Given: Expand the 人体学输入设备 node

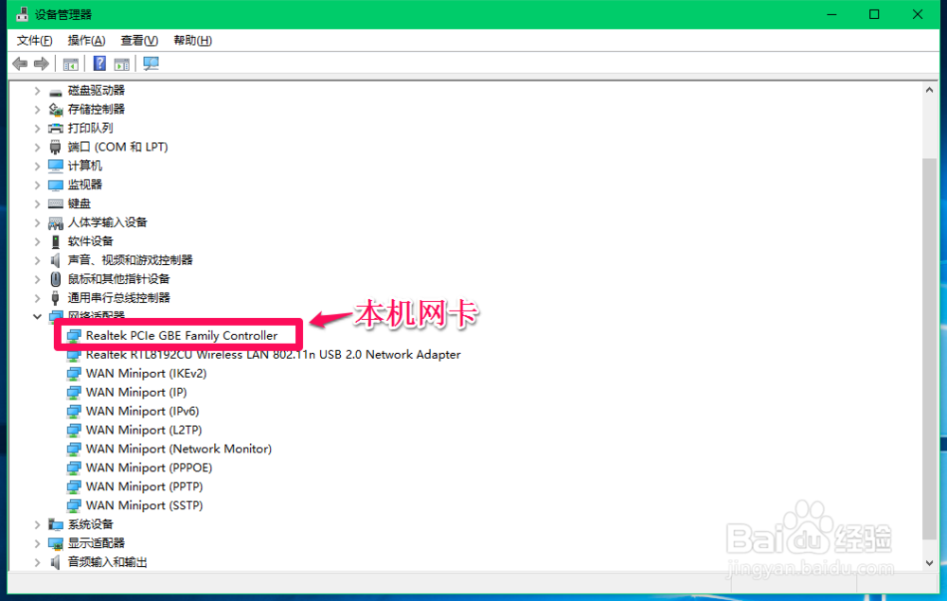Looking at the screenshot, I should pyautogui.click(x=38, y=222).
